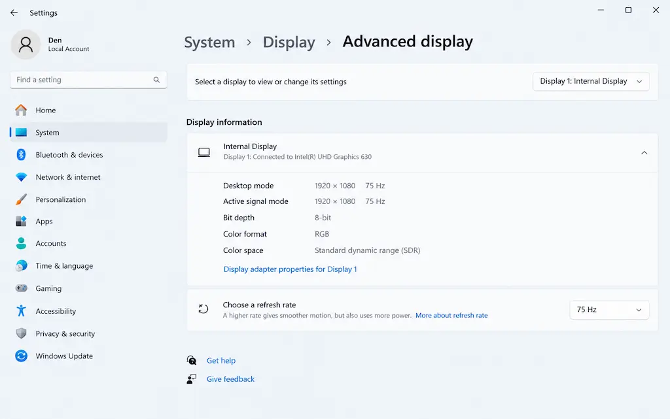
Task: Open the Apps settings section
Action: point(88,222)
